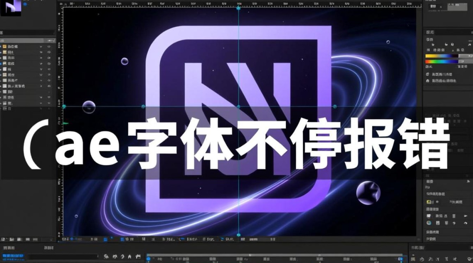Toggle the eye icon on the second project row

[49, 52]
